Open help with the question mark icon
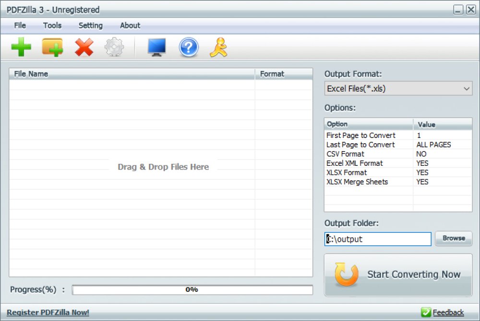 click(189, 47)
